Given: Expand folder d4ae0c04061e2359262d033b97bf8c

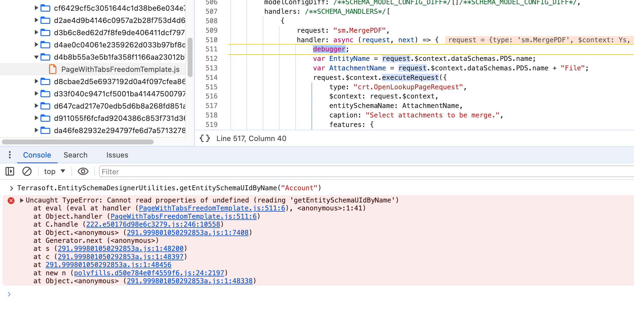Looking at the screenshot, I should tap(36, 45).
